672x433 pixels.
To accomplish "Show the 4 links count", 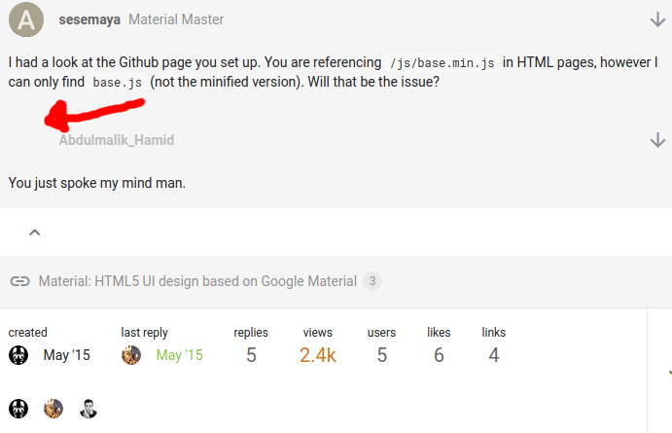I will click(x=494, y=355).
